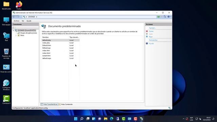Screen dimensions: 217x122
Task: Sort by the Nombre column header
Action: 55,37
